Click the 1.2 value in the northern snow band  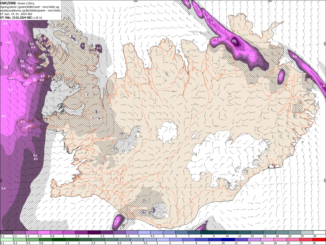[x=213, y=22]
